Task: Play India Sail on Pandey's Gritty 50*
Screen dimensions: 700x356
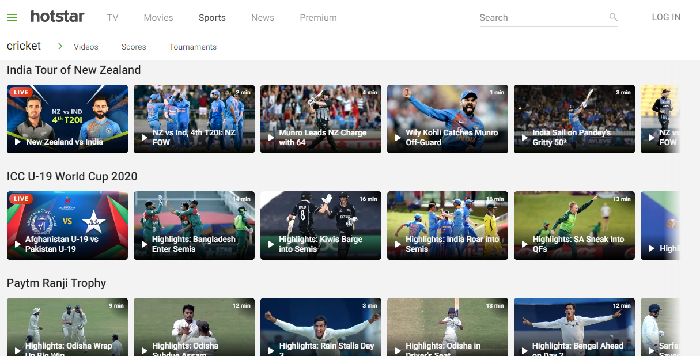Action: [574, 119]
